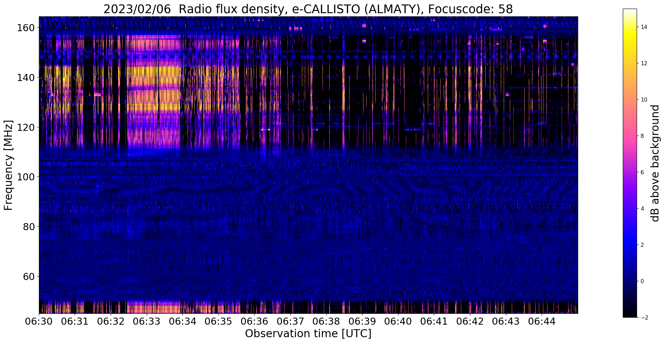Click the colorbar tick label 12
The width and height of the screenshot is (665, 343).
pos(644,63)
